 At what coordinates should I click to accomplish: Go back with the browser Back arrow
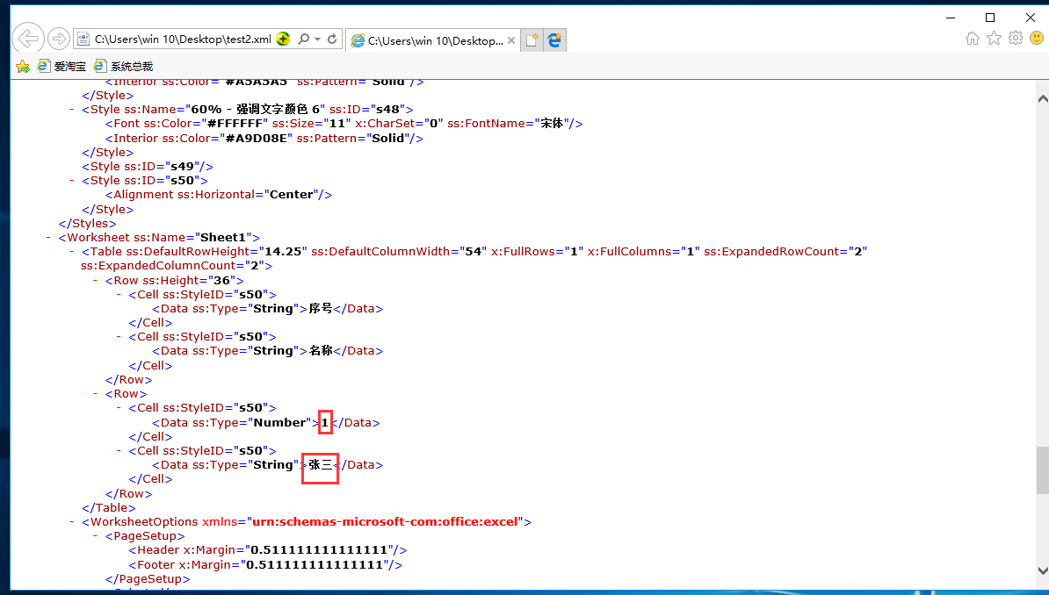click(28, 39)
